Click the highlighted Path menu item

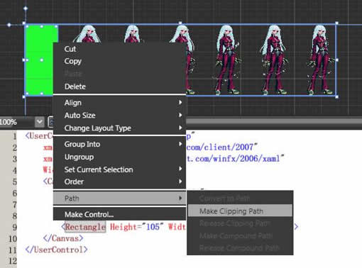pos(119,199)
